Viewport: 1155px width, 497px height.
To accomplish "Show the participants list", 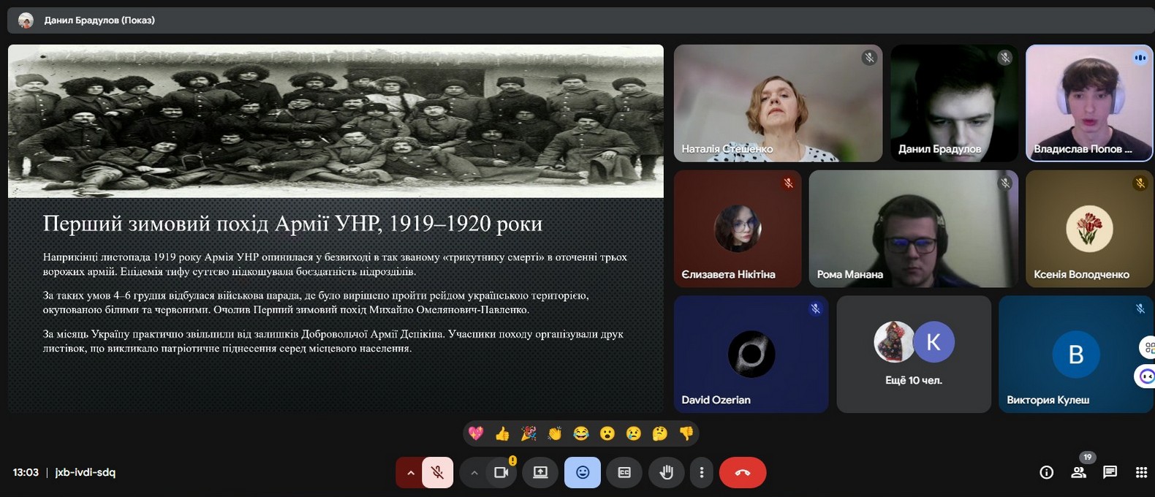I will click(x=1078, y=473).
